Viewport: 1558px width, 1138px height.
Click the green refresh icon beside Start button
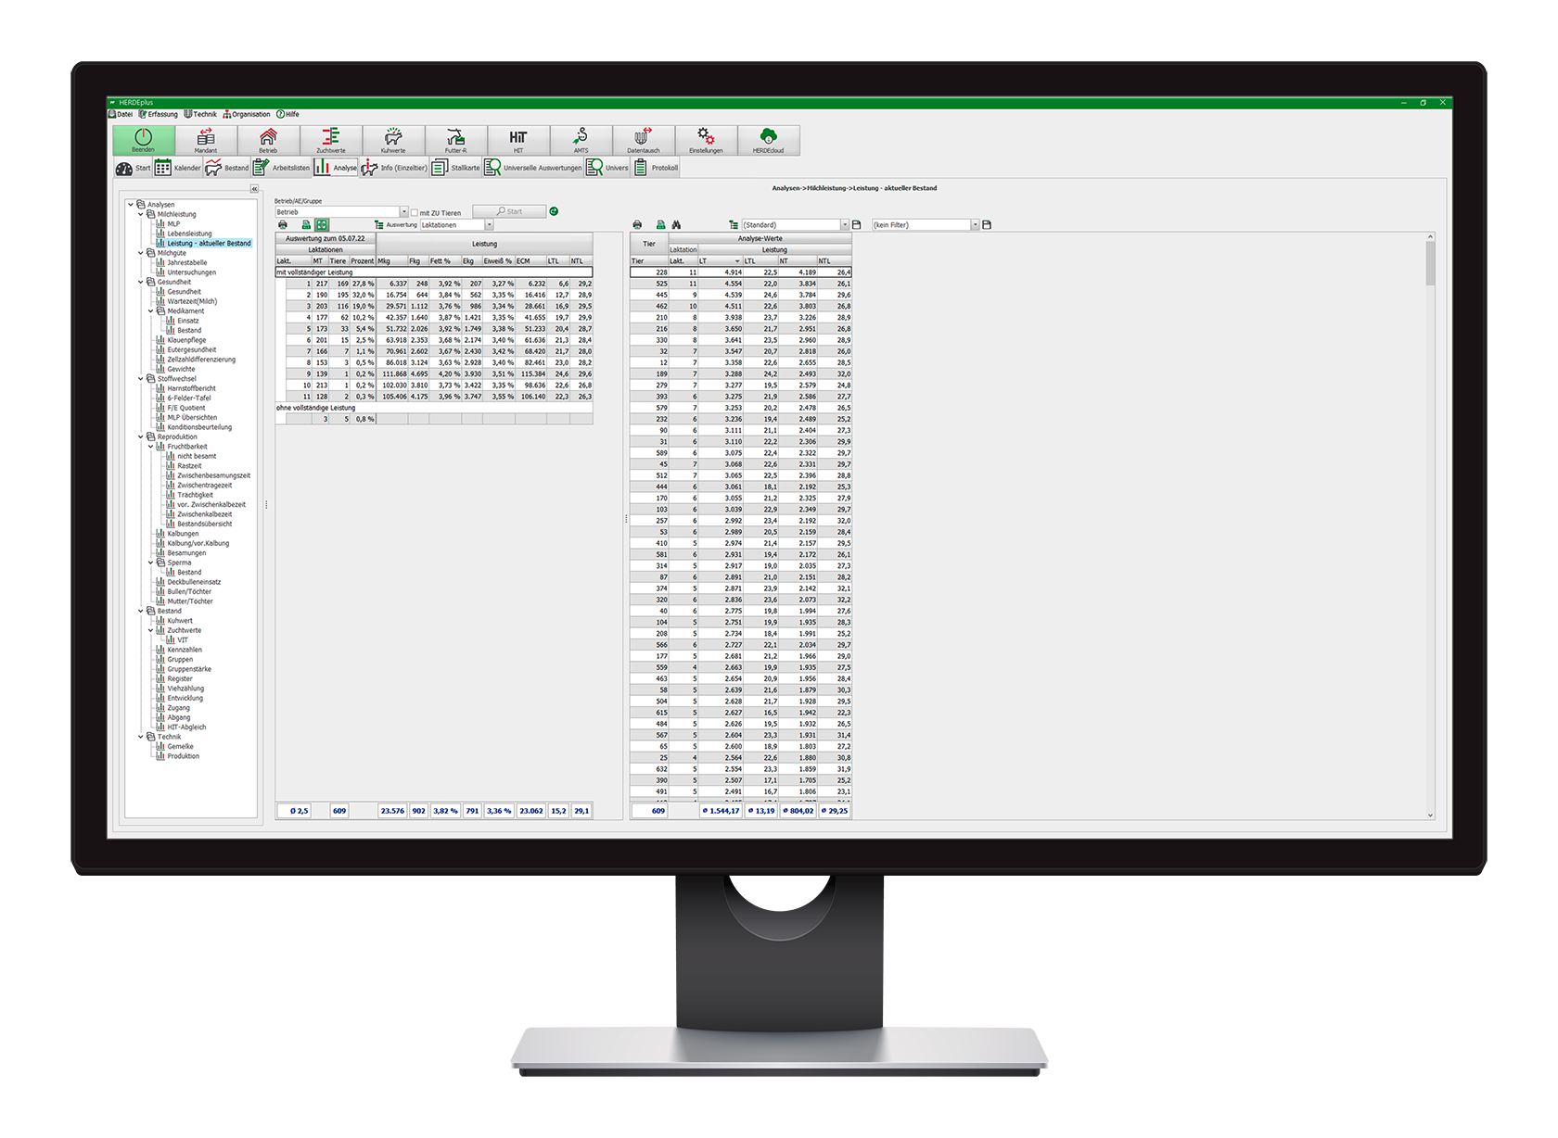pos(554,211)
